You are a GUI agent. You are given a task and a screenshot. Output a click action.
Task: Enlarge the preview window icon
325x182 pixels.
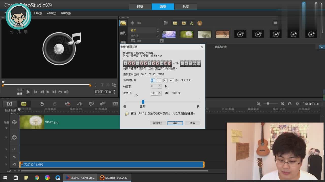point(114,85)
